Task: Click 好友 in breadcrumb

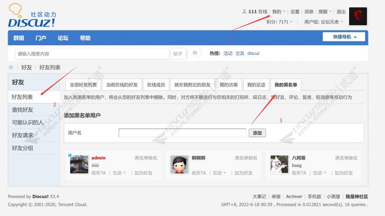Action: 27,67
